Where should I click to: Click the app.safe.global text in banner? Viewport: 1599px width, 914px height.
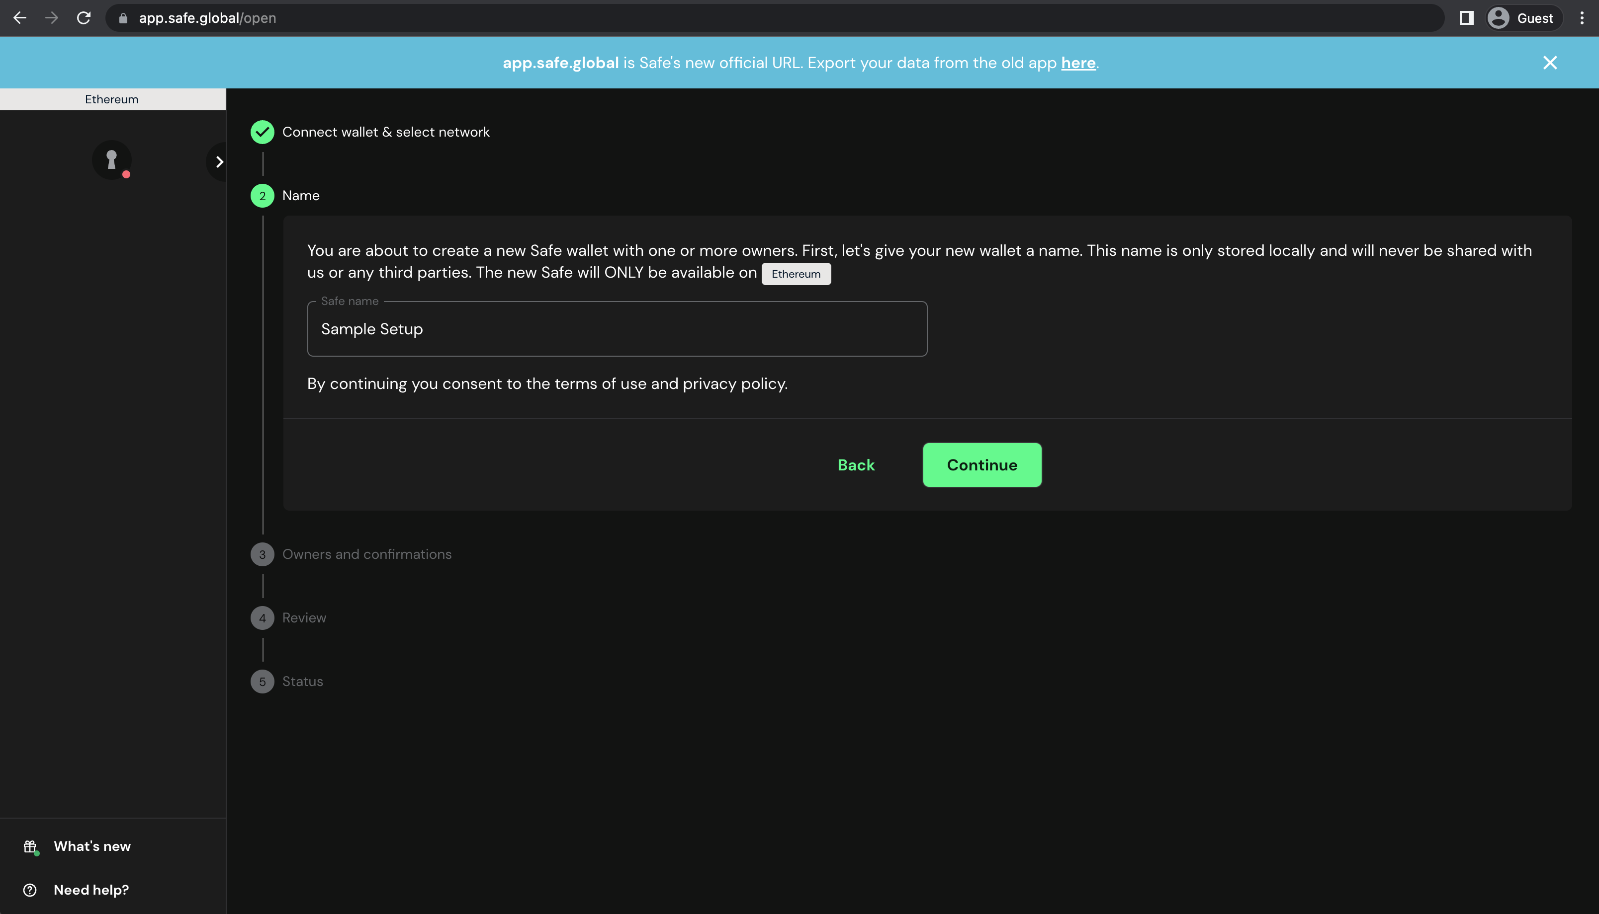pos(560,63)
